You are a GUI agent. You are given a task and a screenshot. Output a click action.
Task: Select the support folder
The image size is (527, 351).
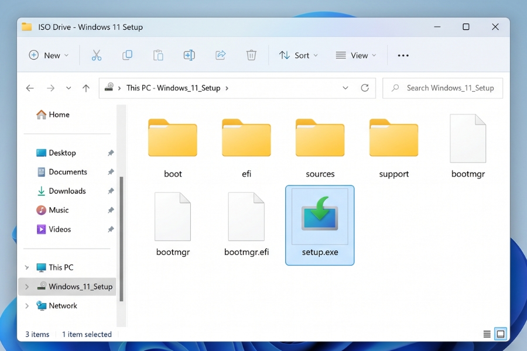[394, 148]
